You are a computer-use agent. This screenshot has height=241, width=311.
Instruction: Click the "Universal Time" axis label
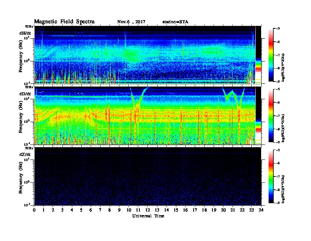pyautogui.click(x=148, y=216)
